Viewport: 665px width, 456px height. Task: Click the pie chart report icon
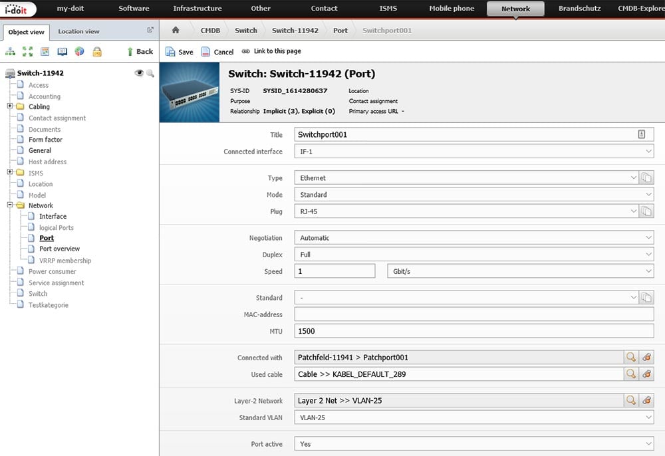coord(79,52)
